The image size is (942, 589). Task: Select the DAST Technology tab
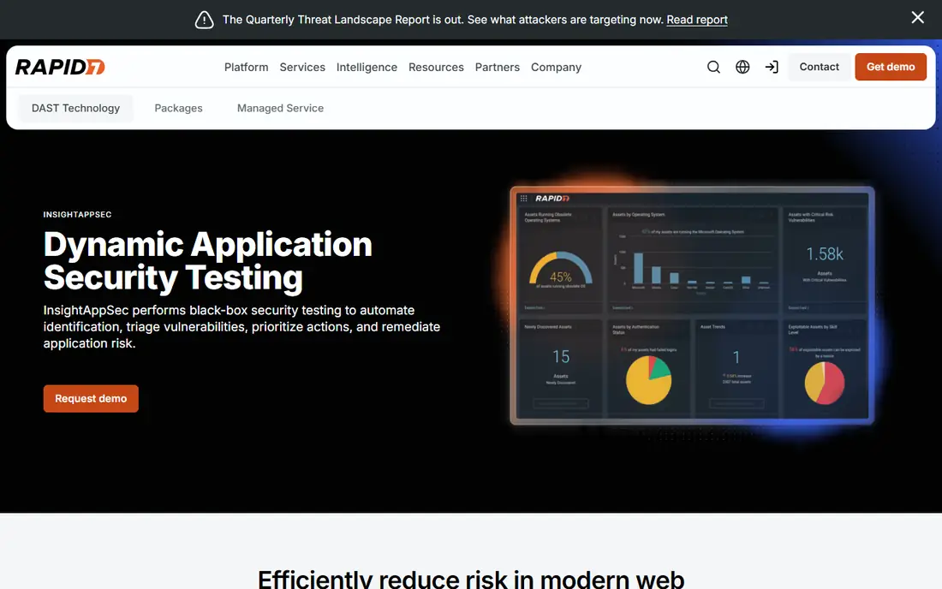click(x=75, y=108)
